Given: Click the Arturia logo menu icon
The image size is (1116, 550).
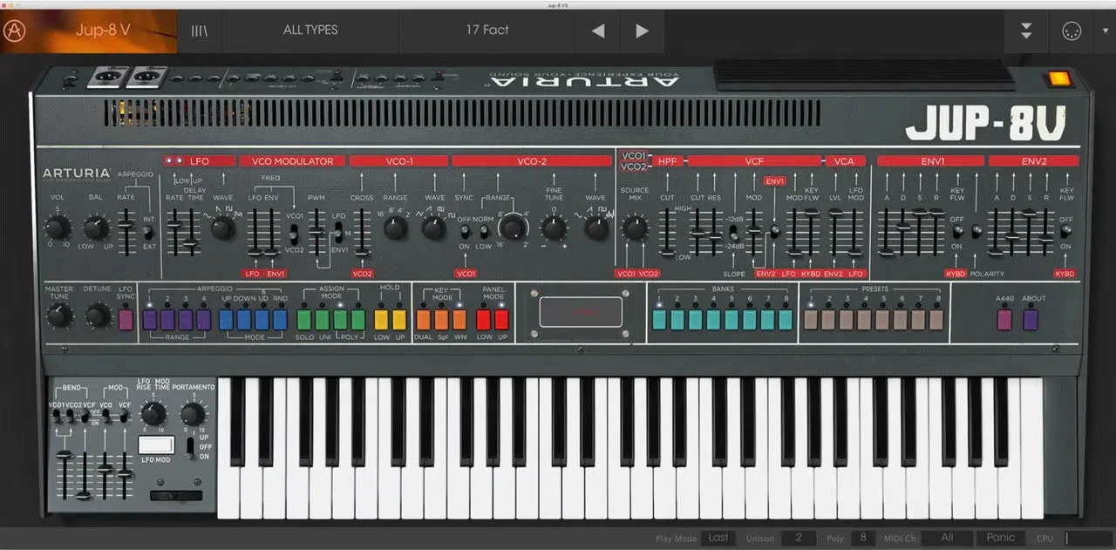Looking at the screenshot, I should coord(14,31).
